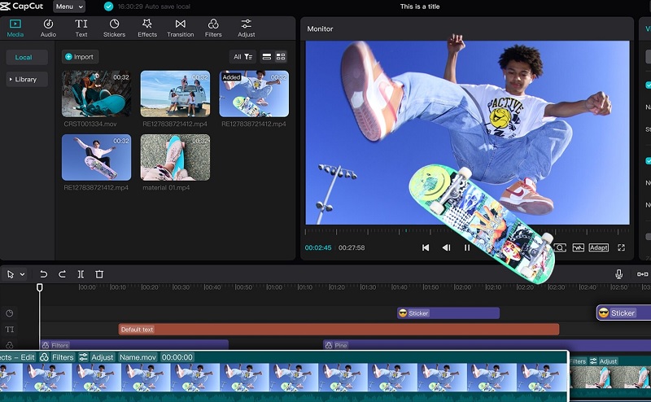Click Adjust label on main video clip
The image size is (651, 402).
pos(96,357)
